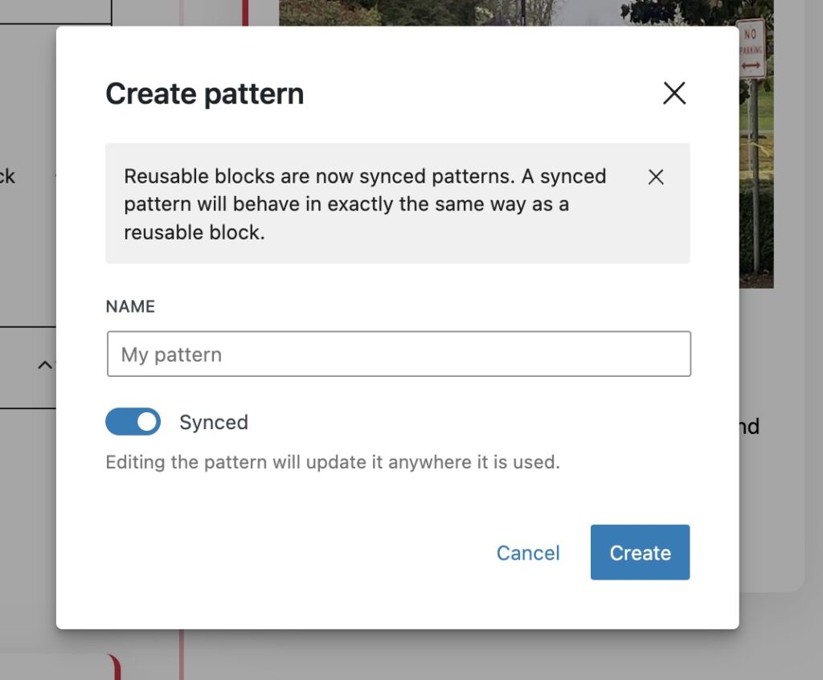Close the Create pattern dialog
The image size is (823, 680).
point(674,93)
